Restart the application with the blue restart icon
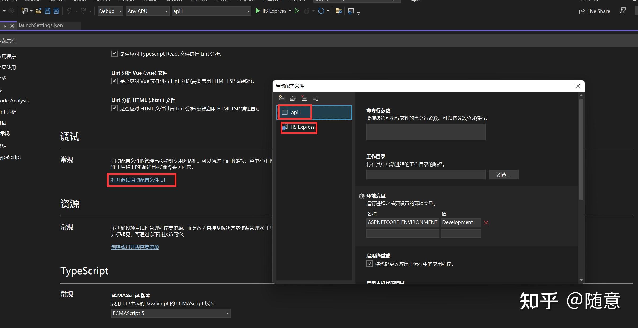The height and width of the screenshot is (328, 638). pyautogui.click(x=321, y=11)
